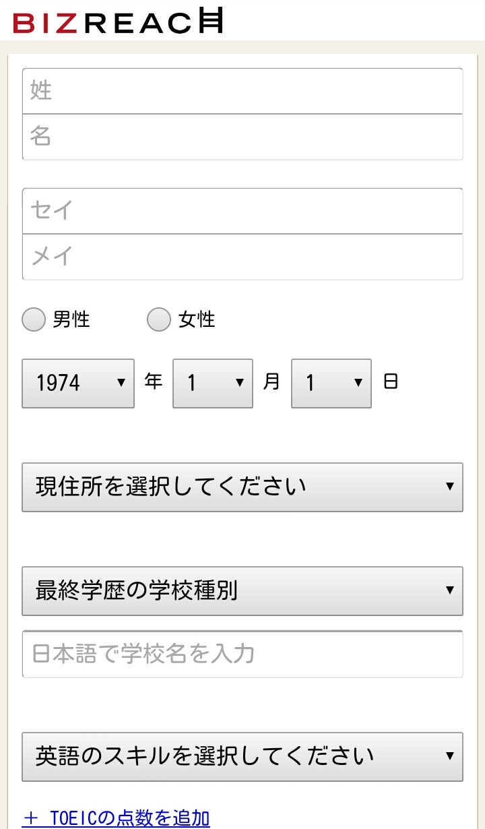485x829 pixels.
Task: Focus the 名 given name field
Action: pyautogui.click(x=243, y=137)
